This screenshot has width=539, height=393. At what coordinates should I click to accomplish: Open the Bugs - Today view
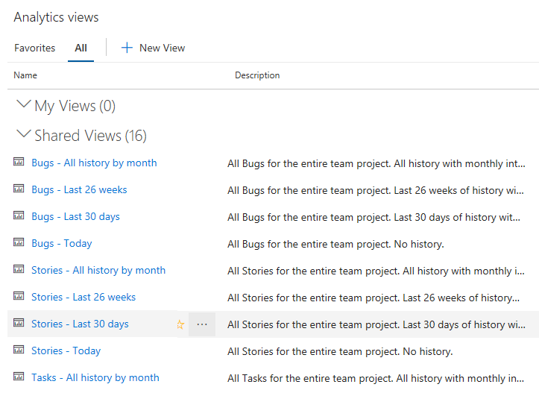[62, 243]
